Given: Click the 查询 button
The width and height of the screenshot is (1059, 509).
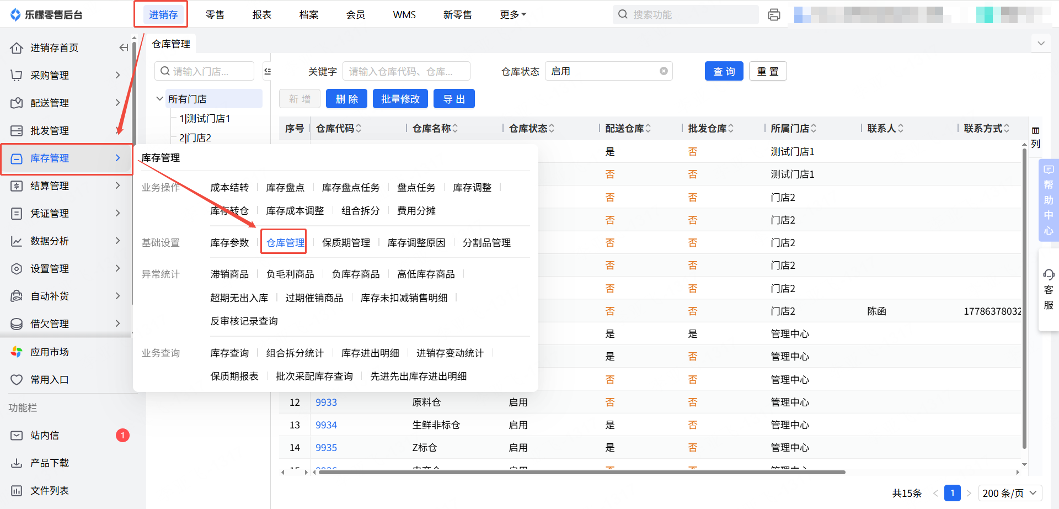Looking at the screenshot, I should tap(724, 71).
